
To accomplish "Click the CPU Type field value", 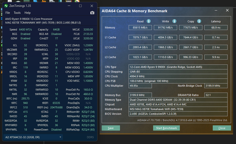I will tap(178, 67).
